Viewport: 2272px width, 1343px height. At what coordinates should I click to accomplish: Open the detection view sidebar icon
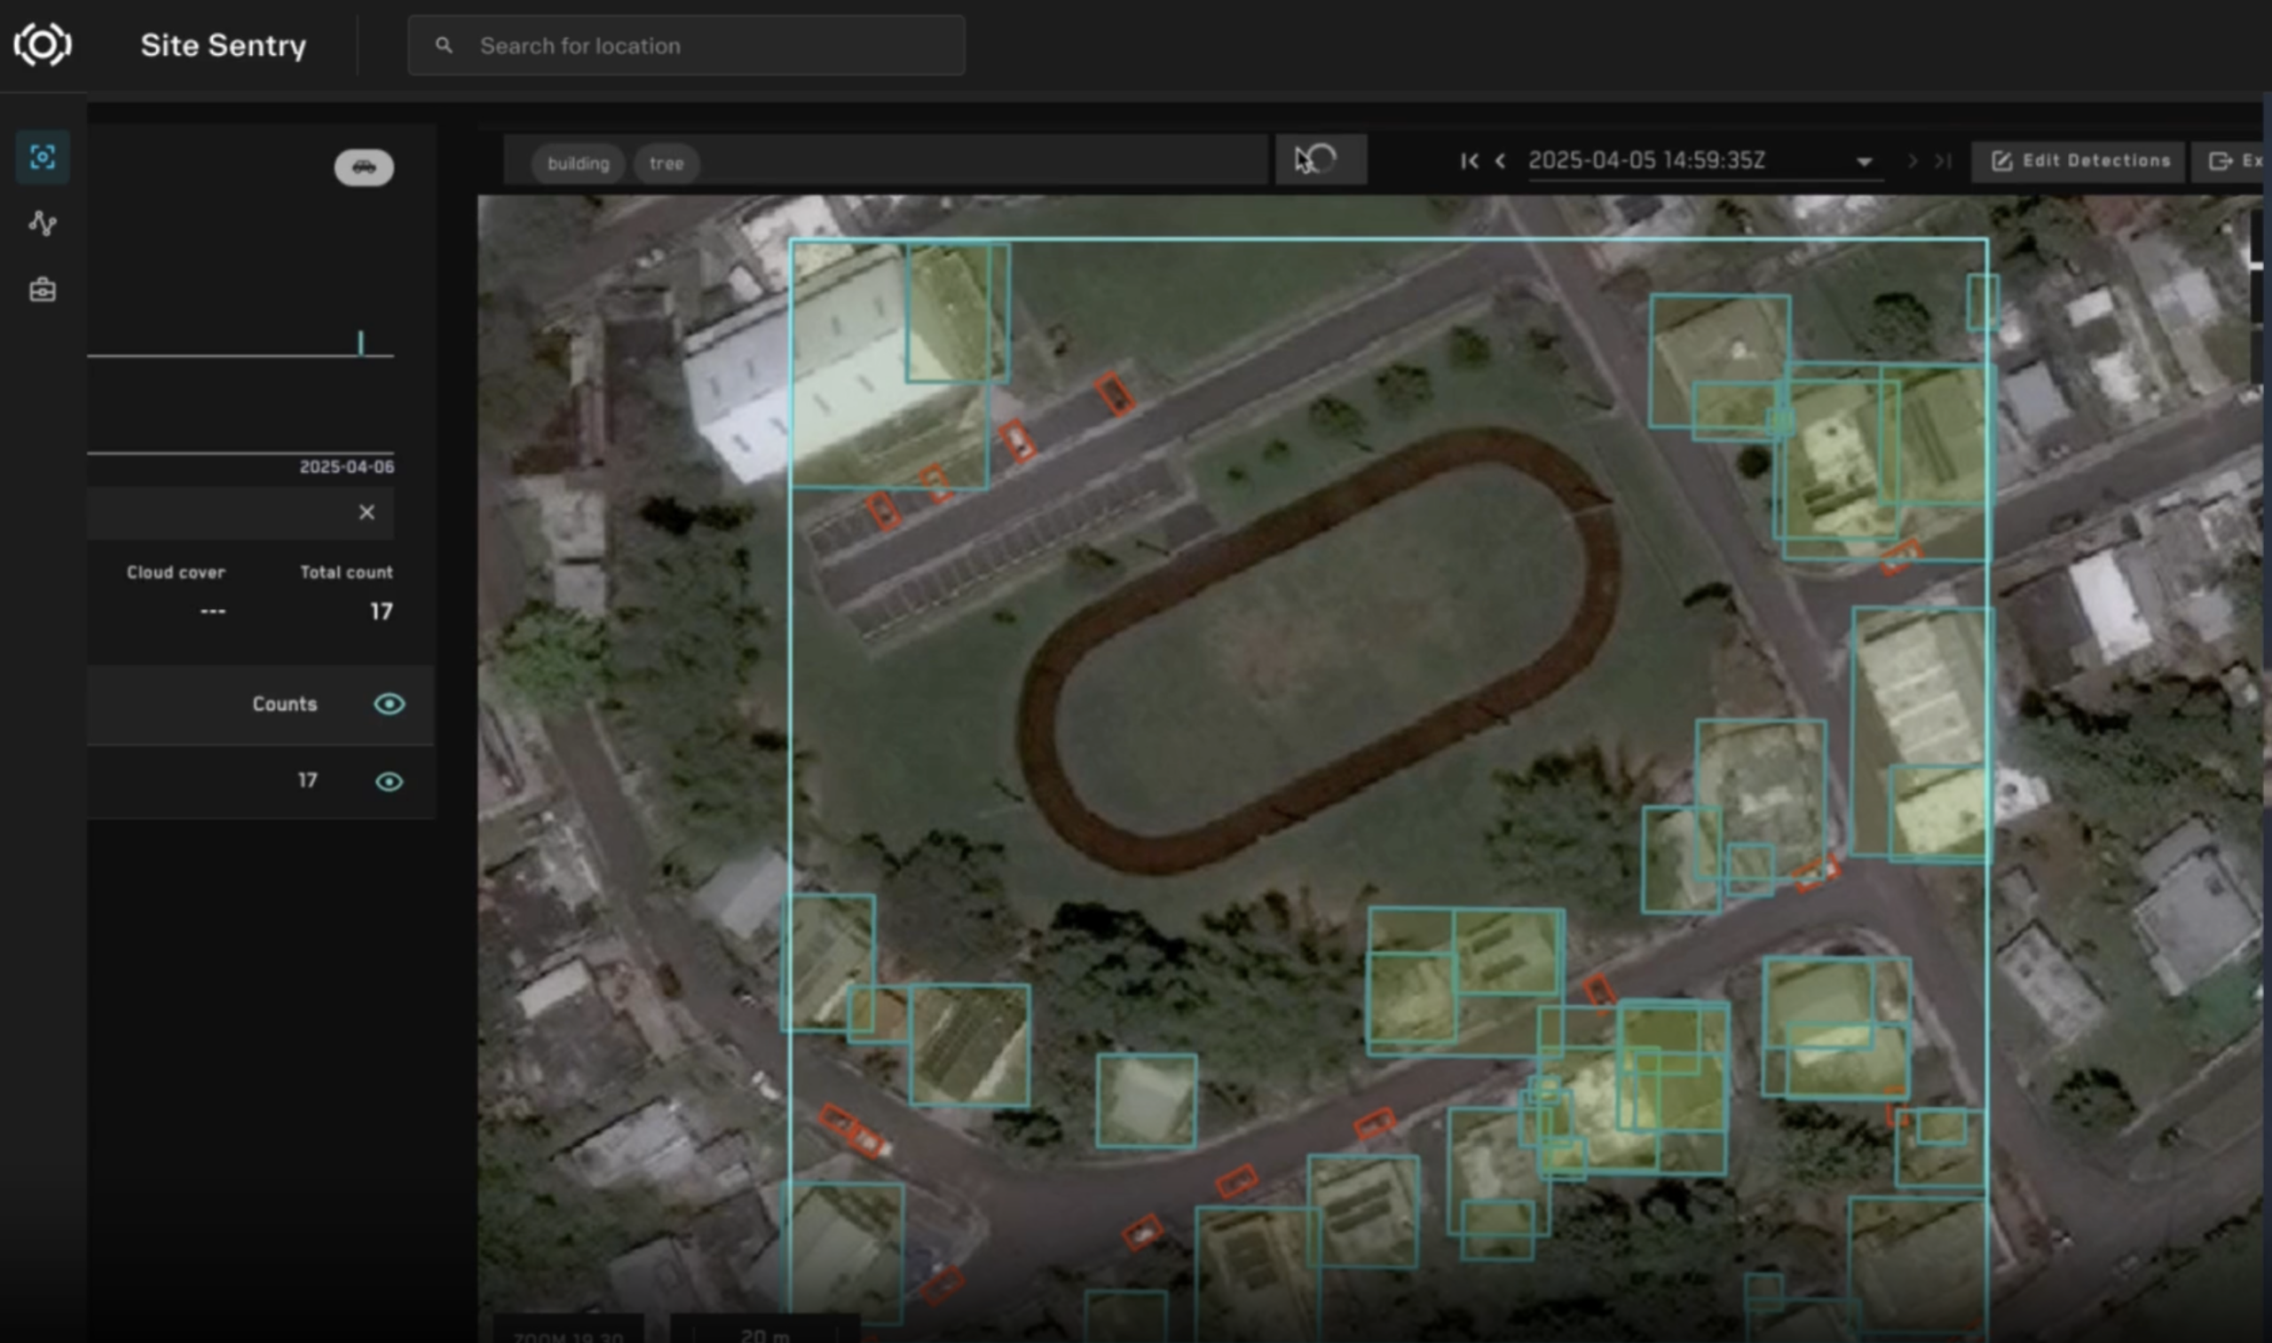(43, 156)
